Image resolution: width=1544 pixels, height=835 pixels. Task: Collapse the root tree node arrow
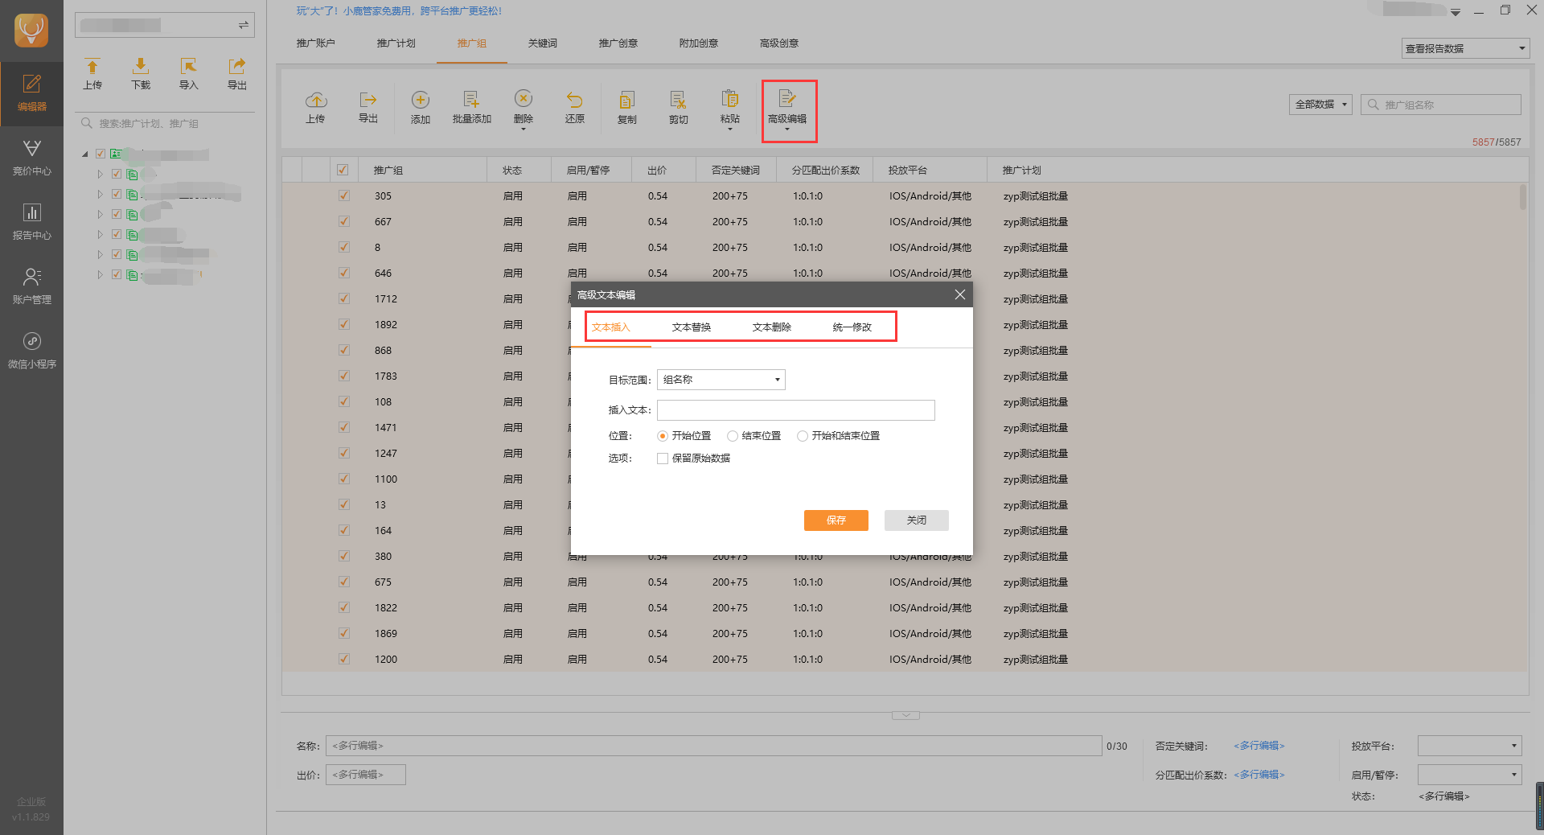(x=85, y=154)
